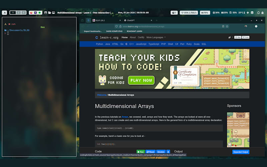Viewport: 267px width, 167px height.
Task: Click the disk usage indicator 55%
Action: click(233, 13)
